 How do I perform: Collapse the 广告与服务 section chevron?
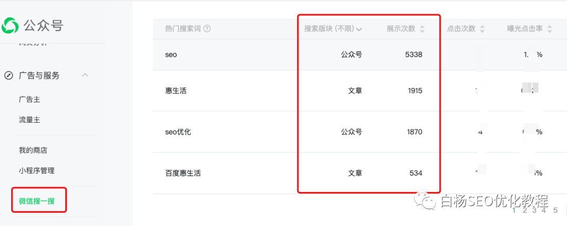(x=85, y=76)
